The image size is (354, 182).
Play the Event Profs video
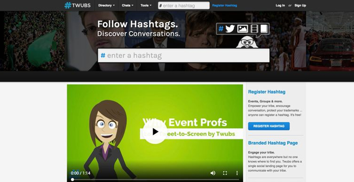pyautogui.click(x=155, y=132)
